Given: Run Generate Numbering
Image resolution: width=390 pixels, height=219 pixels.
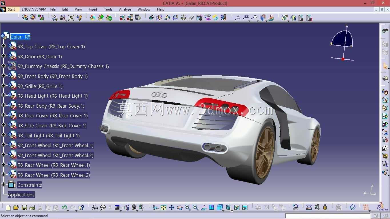Looking at the screenshot, I should coord(385,148).
